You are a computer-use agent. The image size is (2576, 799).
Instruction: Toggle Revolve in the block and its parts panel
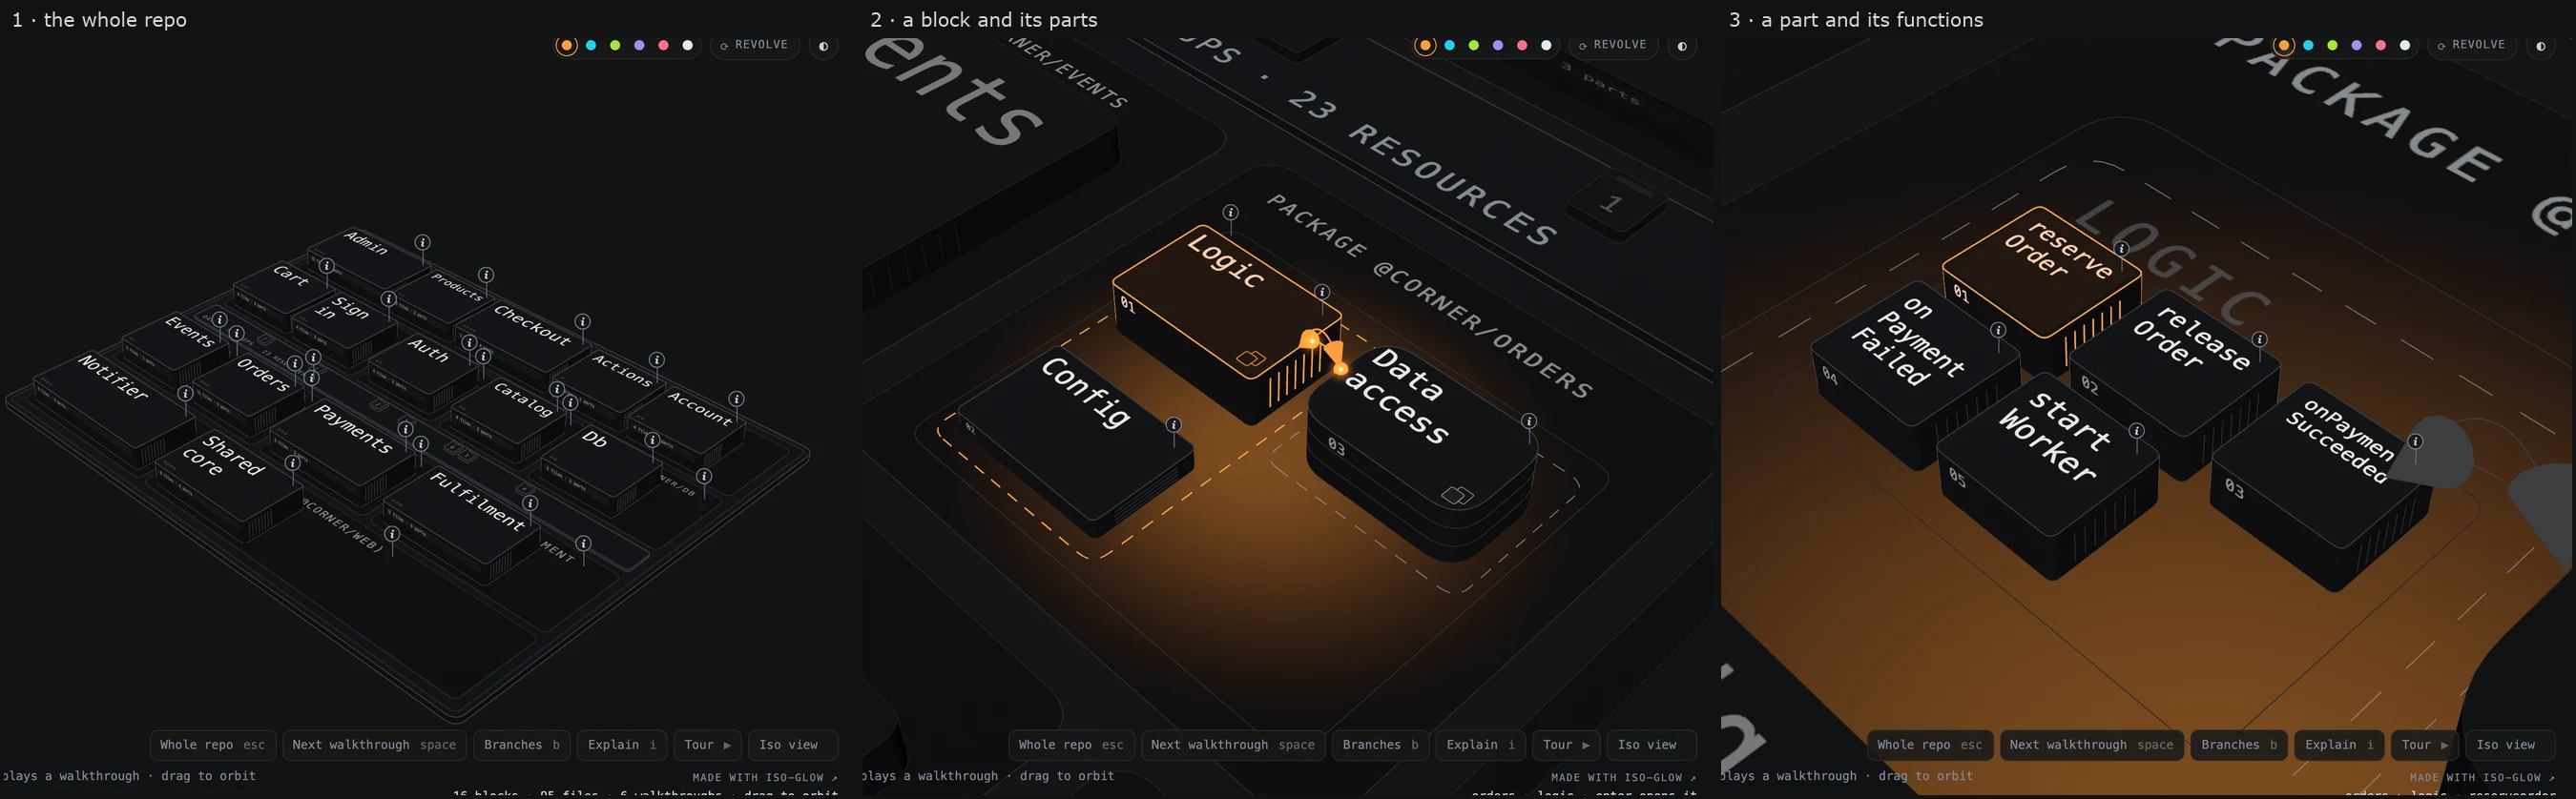click(1613, 45)
